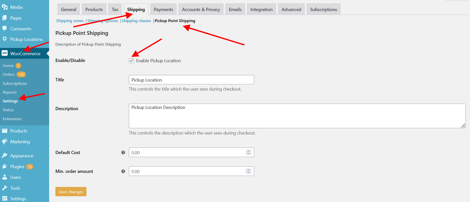
Task: Click the Min. order amount stepper arrows
Action: (x=248, y=171)
